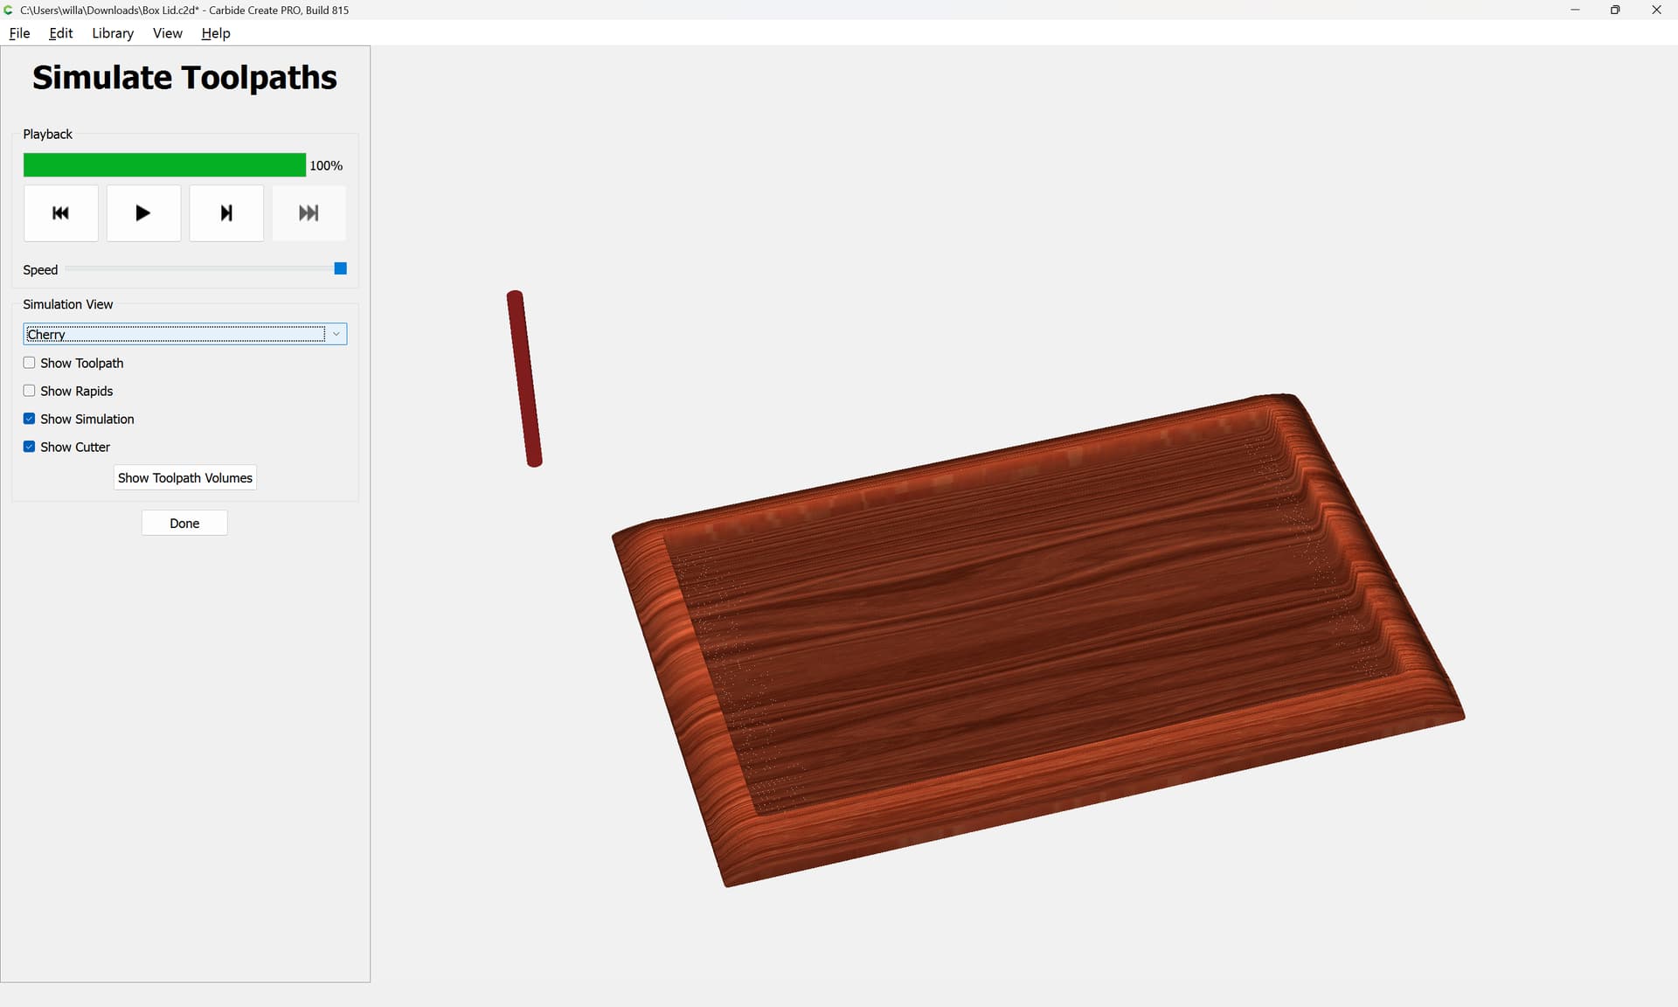Minimize the Carbide Create window
The height and width of the screenshot is (1007, 1678).
(1575, 10)
